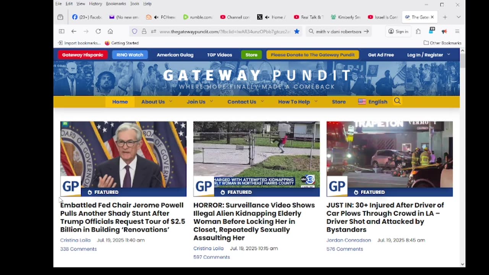Go back with the back arrow
The height and width of the screenshot is (275, 489).
point(74,31)
